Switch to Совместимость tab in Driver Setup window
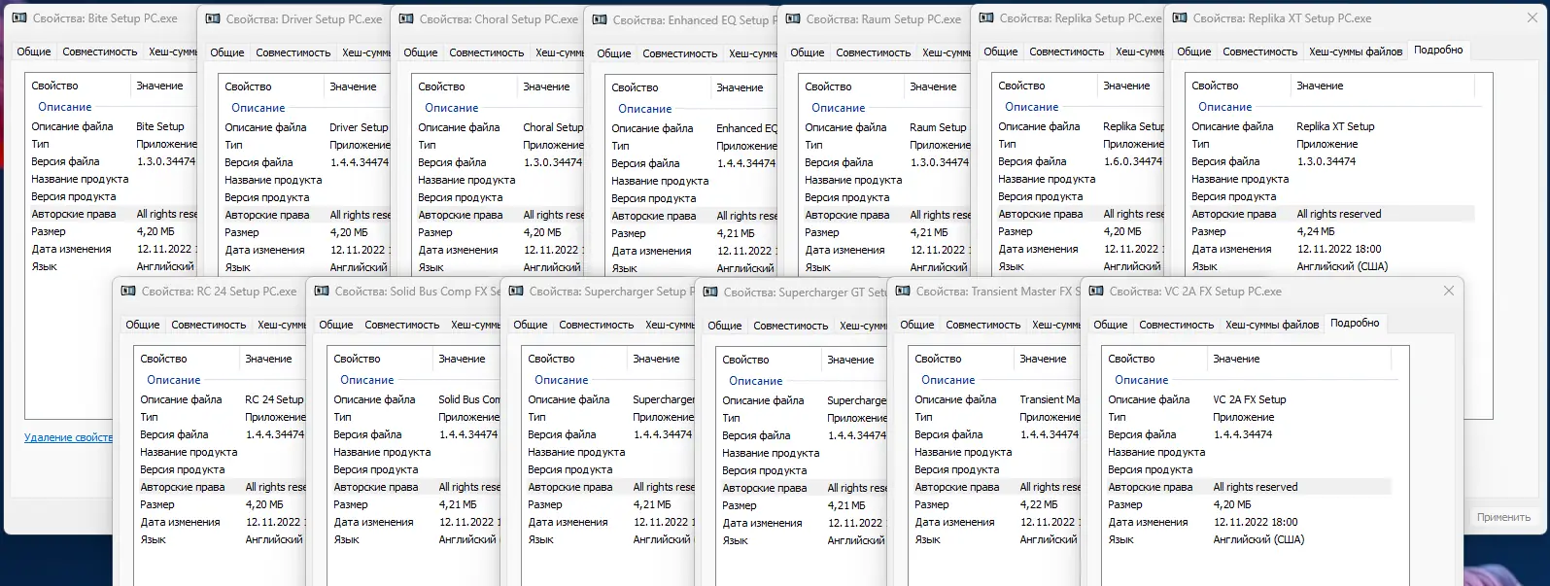Screen dimensions: 1550x586 (x=293, y=52)
